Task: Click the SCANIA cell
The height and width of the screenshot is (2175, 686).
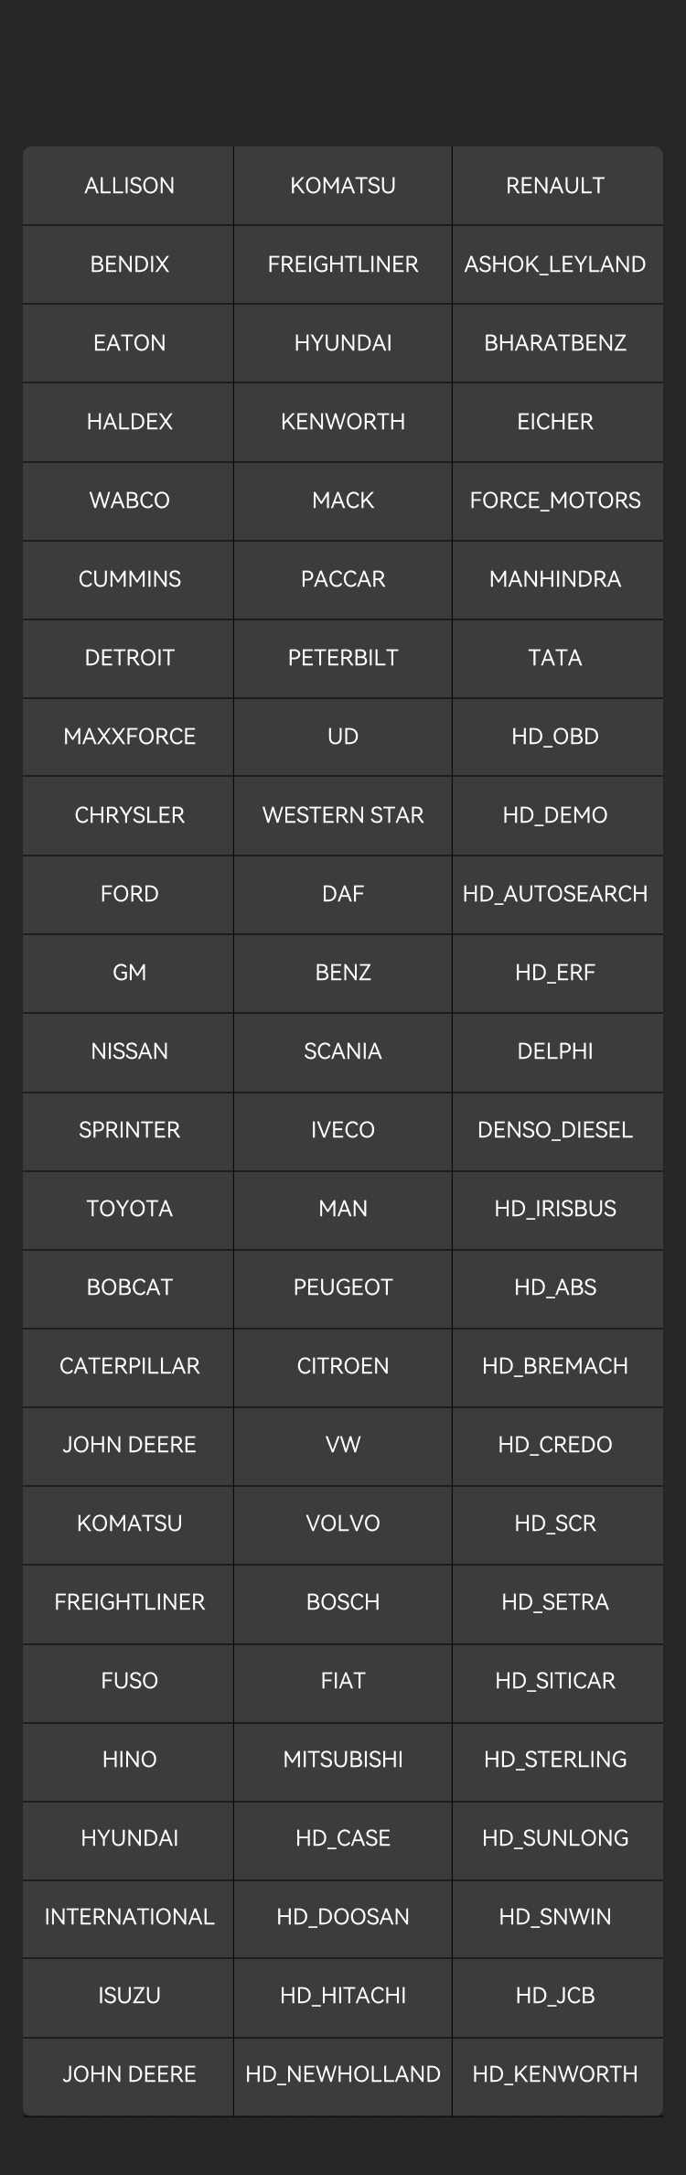Action: click(343, 1051)
